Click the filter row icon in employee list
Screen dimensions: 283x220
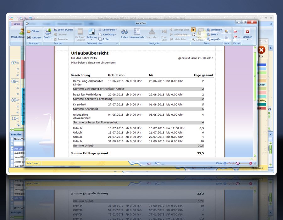pos(12,144)
